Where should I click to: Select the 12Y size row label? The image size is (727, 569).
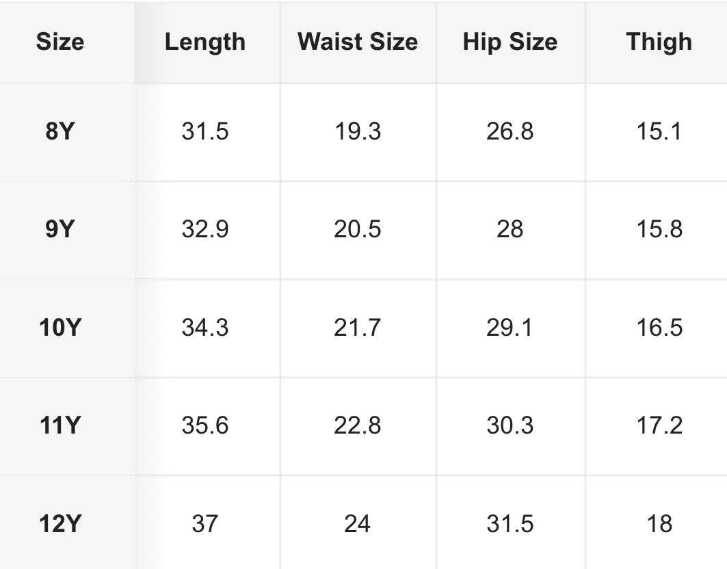pos(60,524)
